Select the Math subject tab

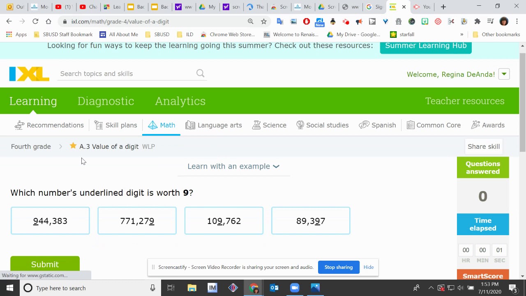[x=161, y=125]
